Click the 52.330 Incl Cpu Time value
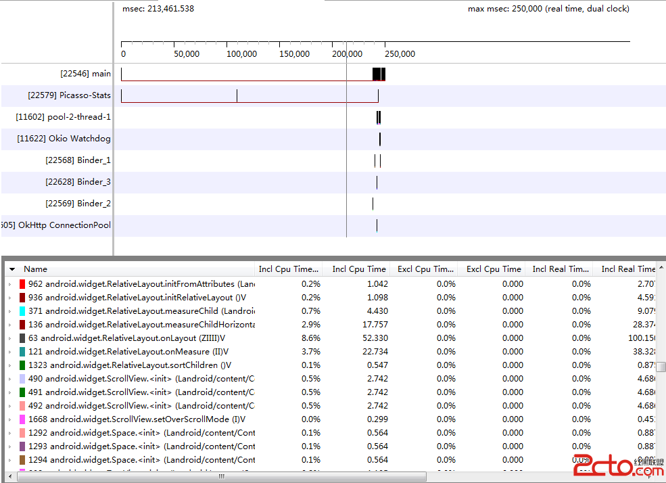666x483 pixels. (375, 338)
